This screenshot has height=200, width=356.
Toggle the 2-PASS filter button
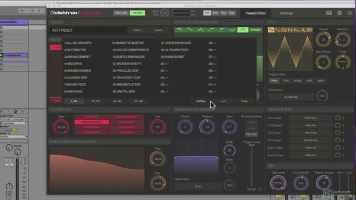coord(255,30)
